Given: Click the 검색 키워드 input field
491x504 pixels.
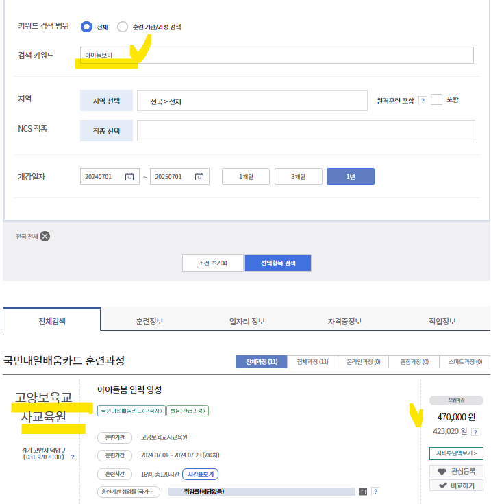Looking at the screenshot, I should [277, 55].
